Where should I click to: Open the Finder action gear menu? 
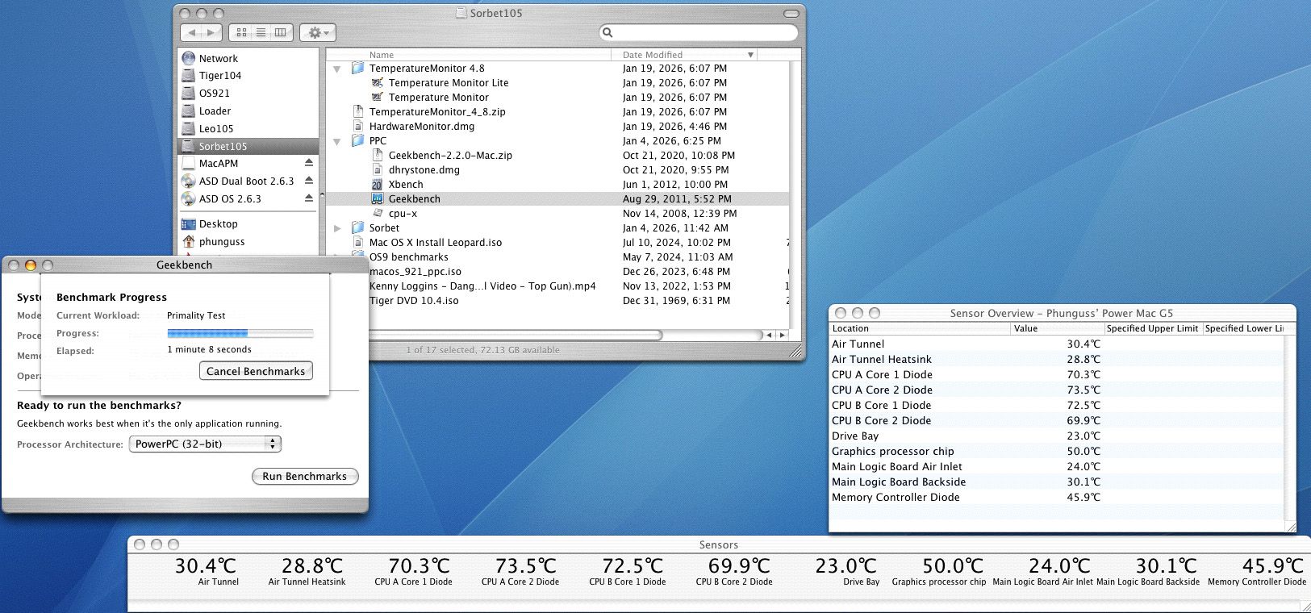[317, 32]
